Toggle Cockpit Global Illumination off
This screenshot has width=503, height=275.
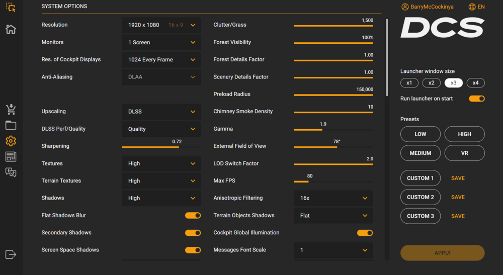click(x=365, y=233)
